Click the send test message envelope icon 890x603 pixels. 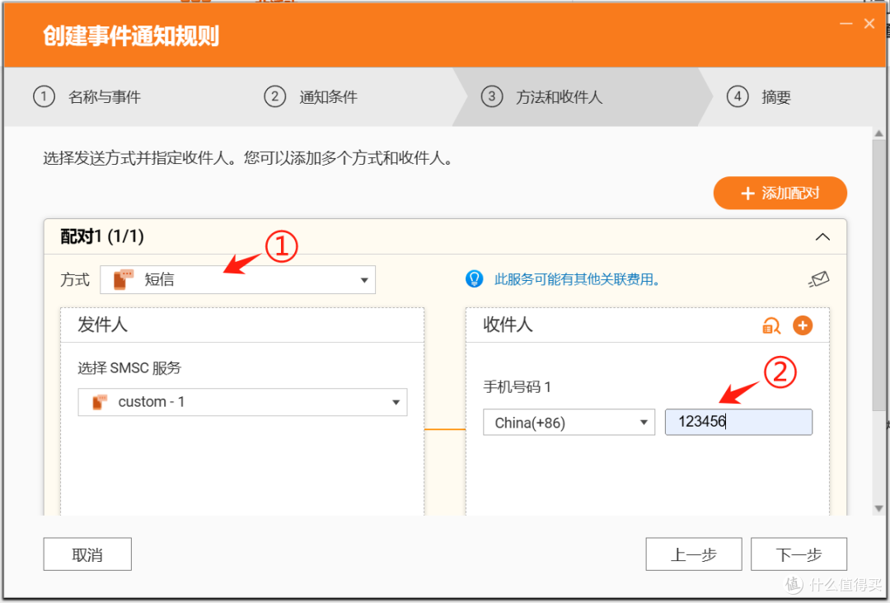pyautogui.click(x=819, y=279)
